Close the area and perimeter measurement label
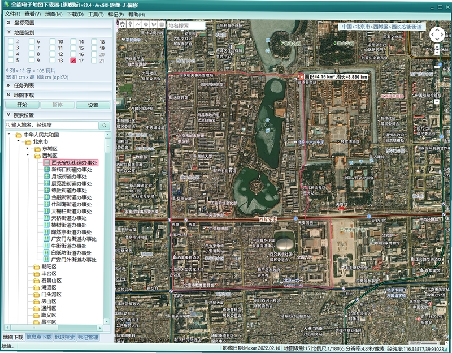Screen dimensions: 452x353 tap(302, 77)
